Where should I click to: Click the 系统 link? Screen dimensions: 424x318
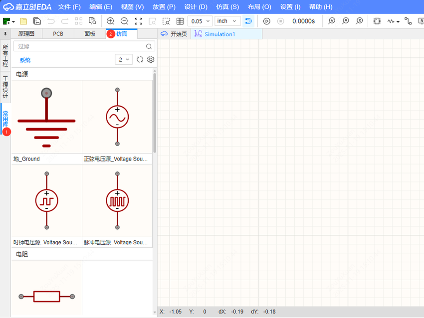pos(25,60)
